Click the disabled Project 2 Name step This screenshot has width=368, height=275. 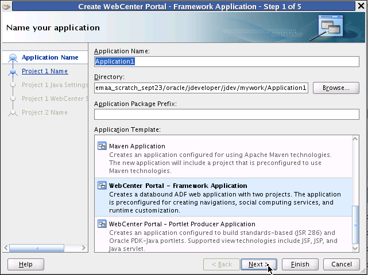pyautogui.click(x=45, y=112)
